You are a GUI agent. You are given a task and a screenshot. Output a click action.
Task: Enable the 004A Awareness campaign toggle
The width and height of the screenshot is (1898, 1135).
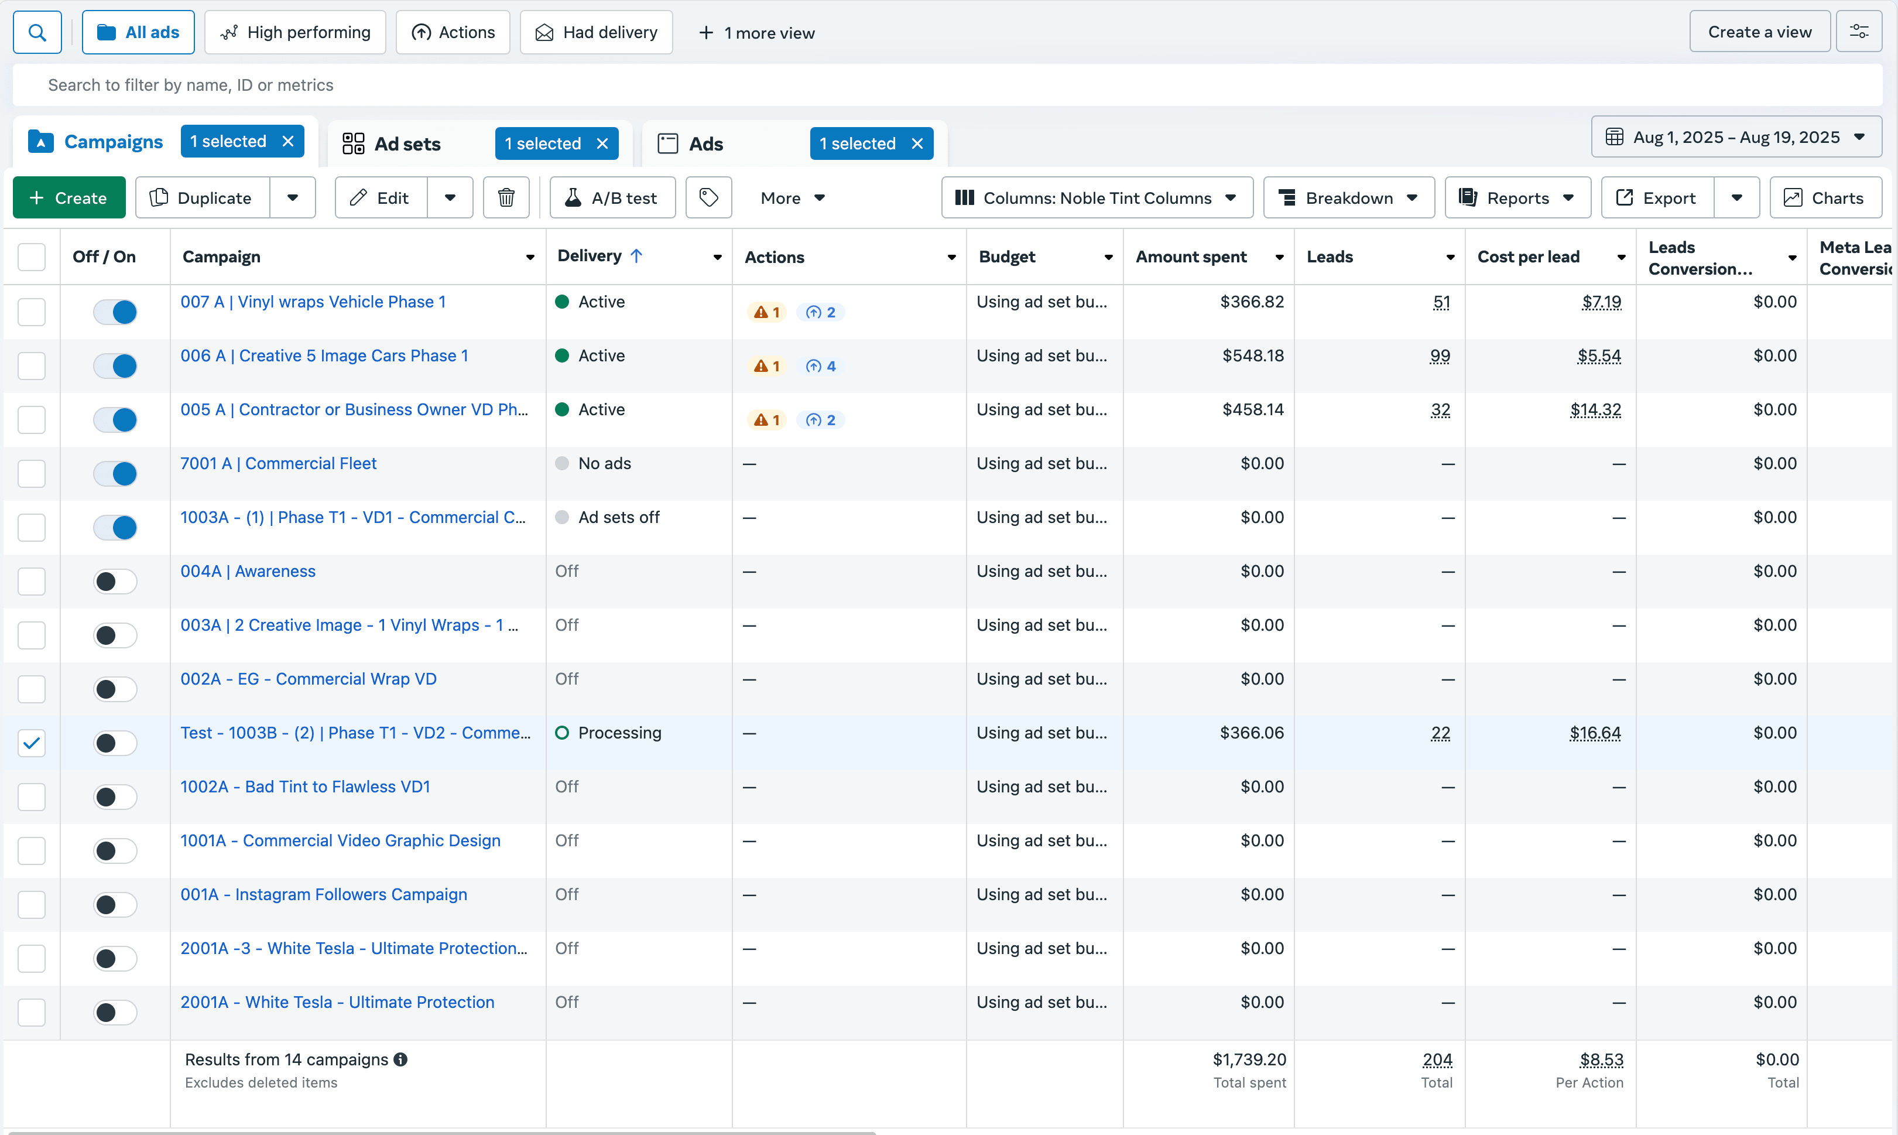click(115, 582)
